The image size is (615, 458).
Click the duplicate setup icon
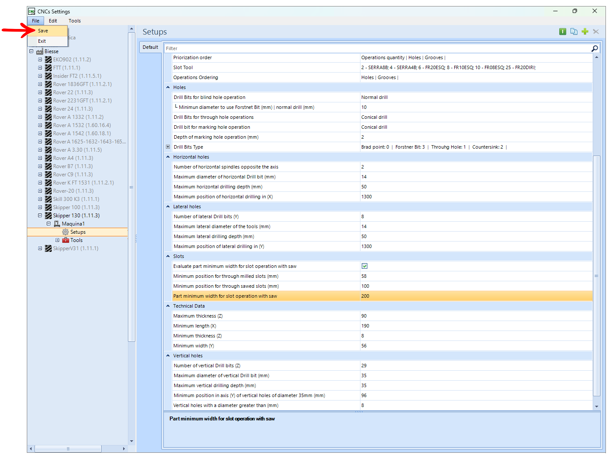[x=574, y=32]
